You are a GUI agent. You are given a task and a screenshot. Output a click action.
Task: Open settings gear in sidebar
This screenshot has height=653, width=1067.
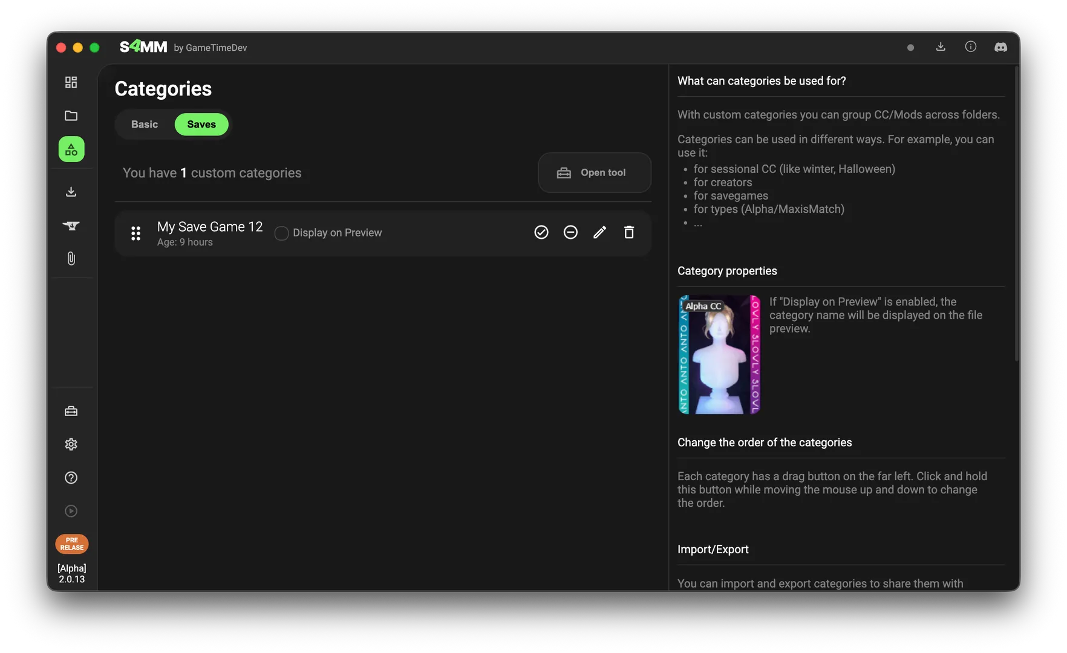[x=71, y=444]
